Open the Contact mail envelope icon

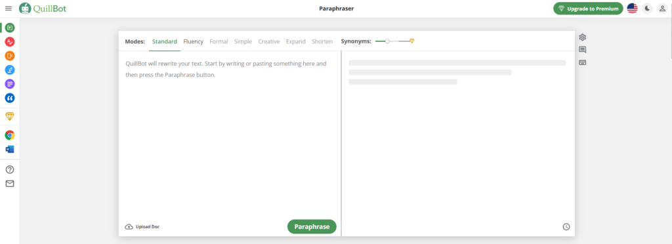pyautogui.click(x=10, y=184)
